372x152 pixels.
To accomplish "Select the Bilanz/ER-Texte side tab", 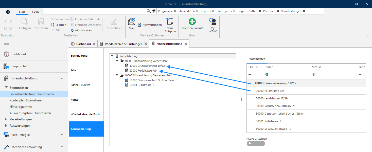I will pos(86,85).
